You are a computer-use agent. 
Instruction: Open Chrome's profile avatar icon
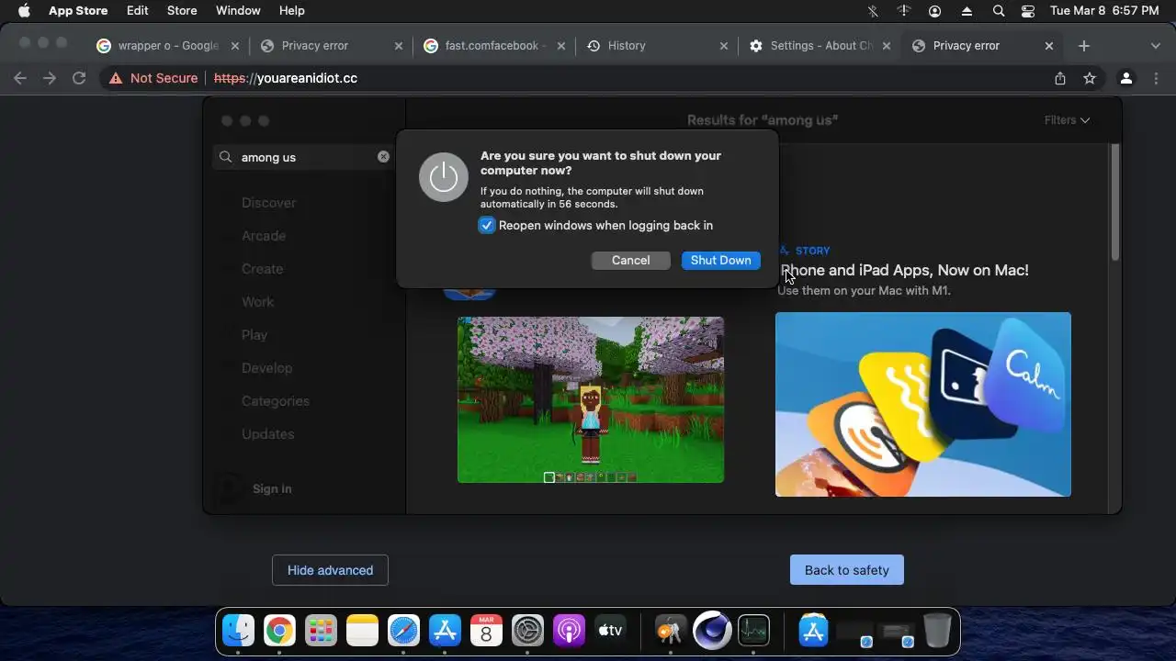[1126, 78]
